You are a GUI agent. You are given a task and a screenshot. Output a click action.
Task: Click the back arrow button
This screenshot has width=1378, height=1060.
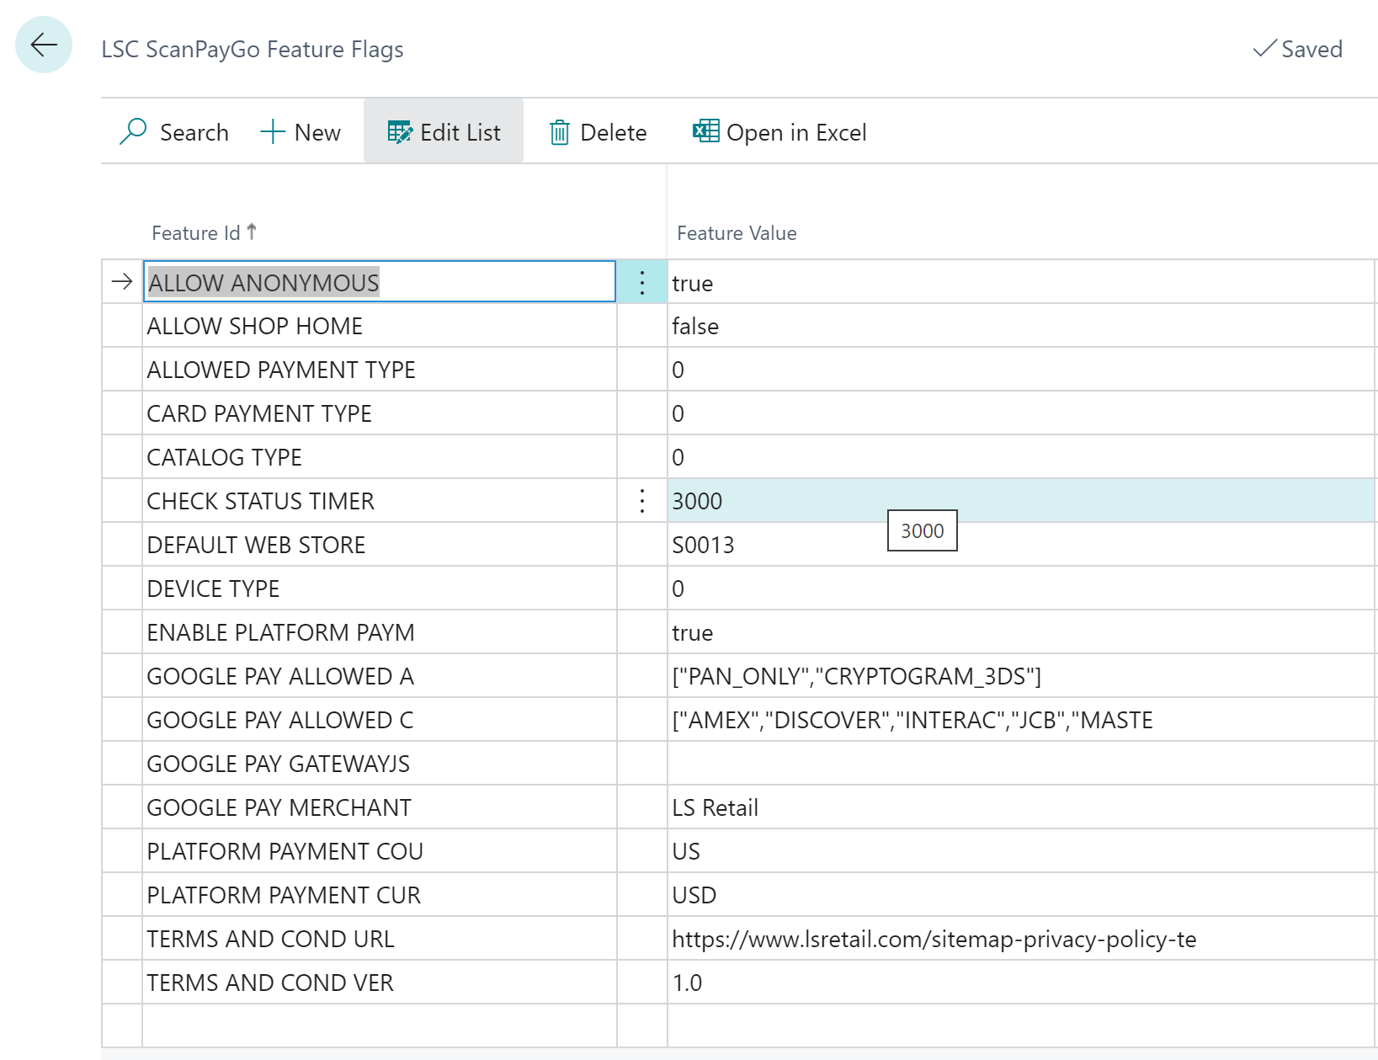(44, 45)
